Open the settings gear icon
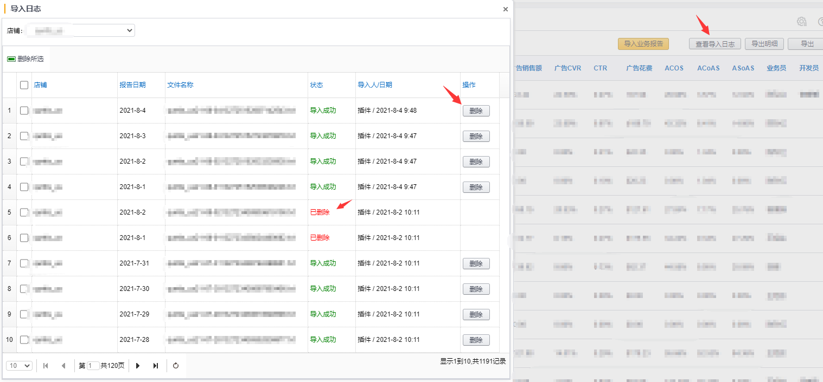This screenshot has height=382, width=823. coord(801,22)
